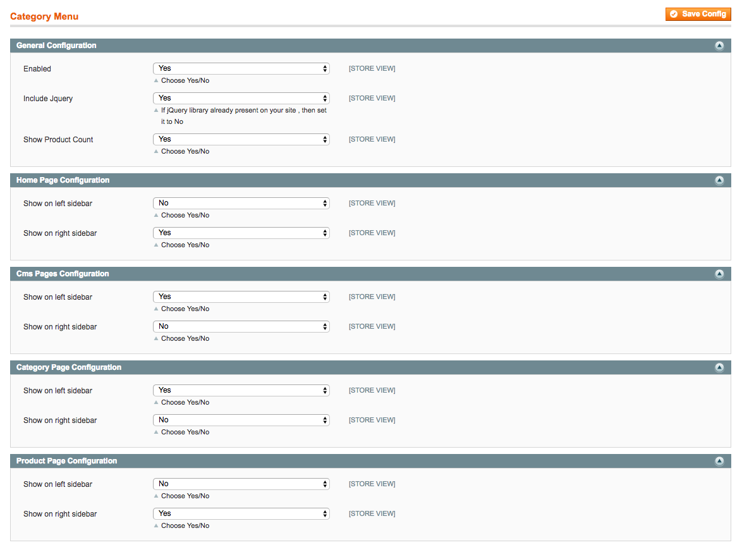The image size is (742, 552).
Task: Click Cms Pages 'Show on right sidebar' label
Action: pyautogui.click(x=60, y=328)
